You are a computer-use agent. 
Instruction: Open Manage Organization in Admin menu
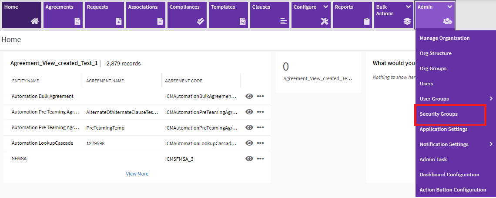[x=445, y=38]
